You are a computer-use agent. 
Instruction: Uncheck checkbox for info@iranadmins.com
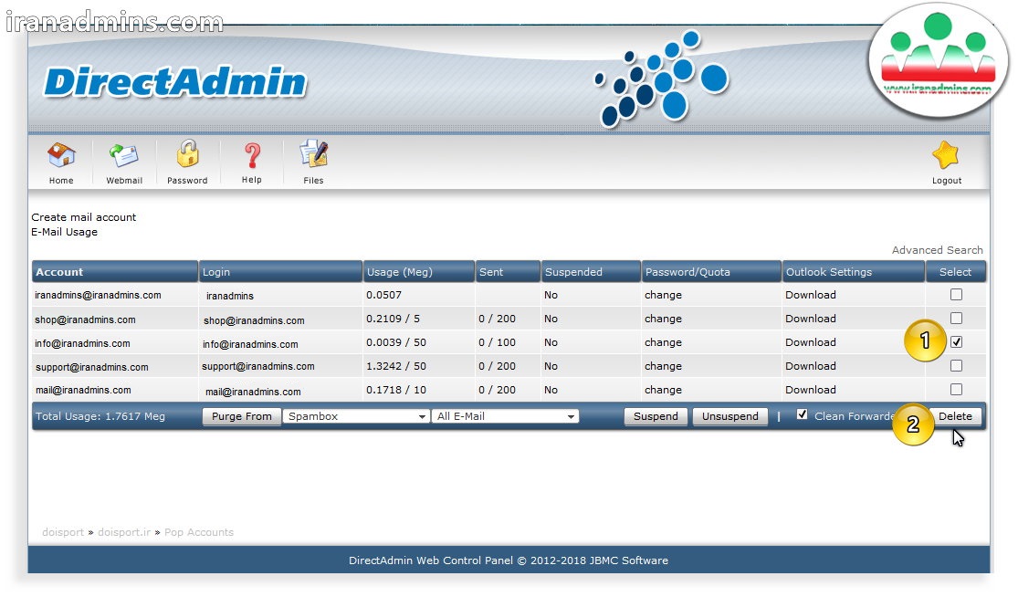click(956, 342)
